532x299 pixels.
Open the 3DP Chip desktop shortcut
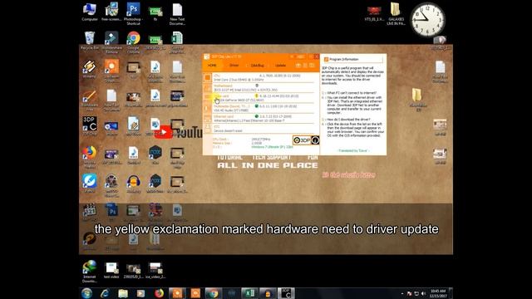(x=90, y=125)
